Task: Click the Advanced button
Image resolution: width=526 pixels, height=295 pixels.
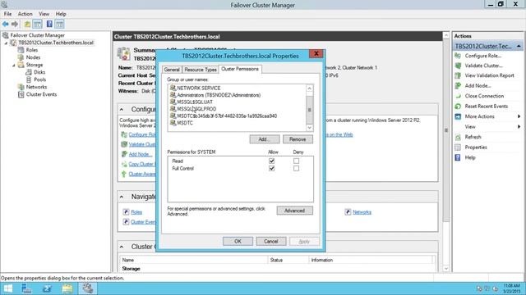Action: pyautogui.click(x=294, y=211)
